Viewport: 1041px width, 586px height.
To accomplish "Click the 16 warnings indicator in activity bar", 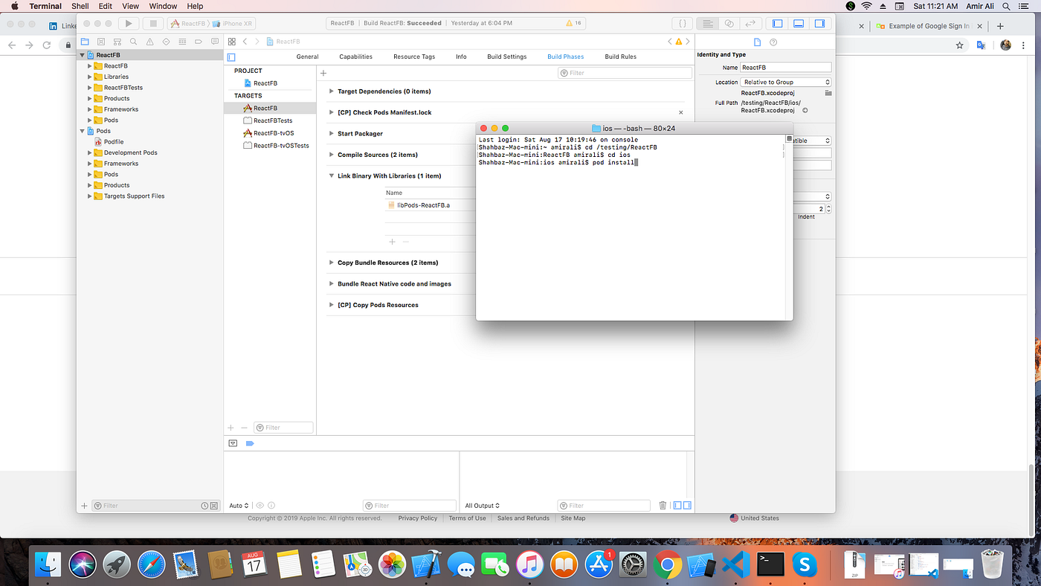I will pyautogui.click(x=574, y=23).
